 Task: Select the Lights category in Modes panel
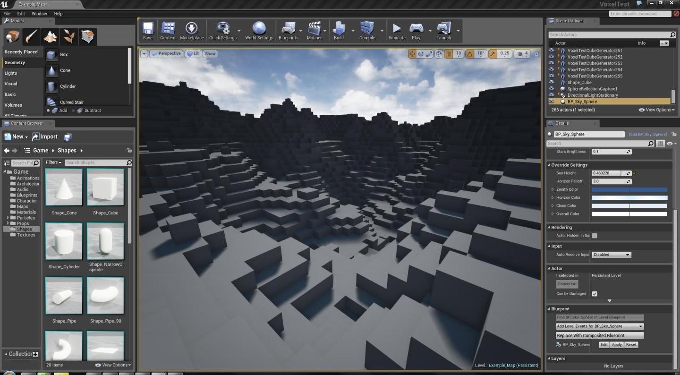pyautogui.click(x=11, y=73)
